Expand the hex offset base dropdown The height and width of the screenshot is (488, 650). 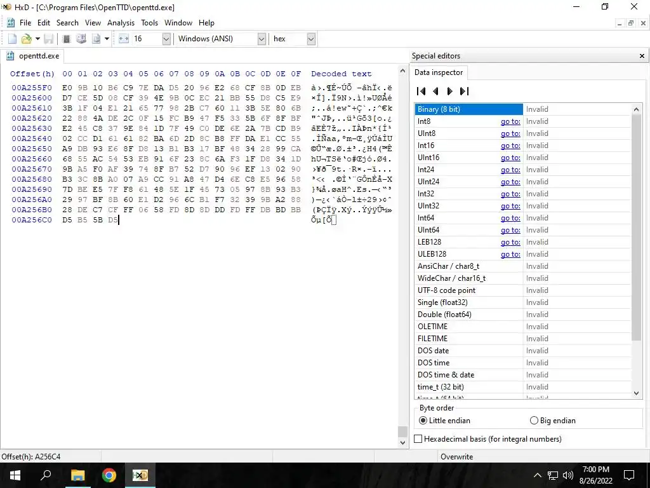tap(311, 39)
